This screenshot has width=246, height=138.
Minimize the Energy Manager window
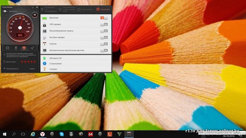coord(33,7)
